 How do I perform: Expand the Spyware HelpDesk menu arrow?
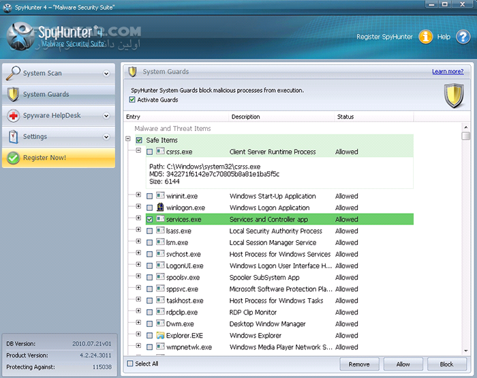coord(106,116)
